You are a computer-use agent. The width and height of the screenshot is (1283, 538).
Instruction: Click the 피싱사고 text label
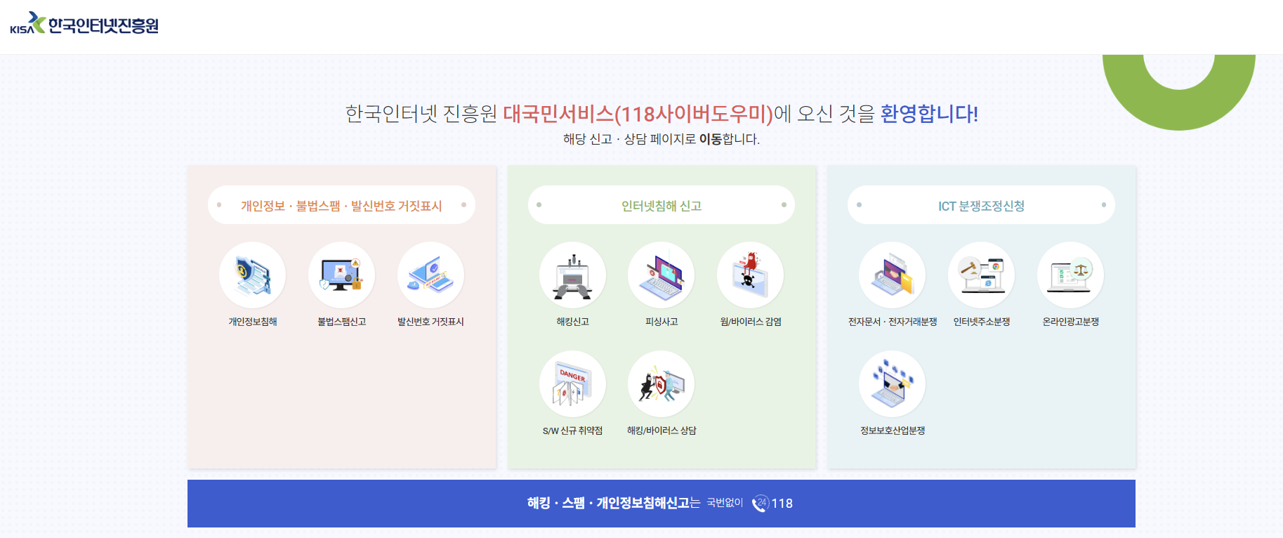(662, 322)
